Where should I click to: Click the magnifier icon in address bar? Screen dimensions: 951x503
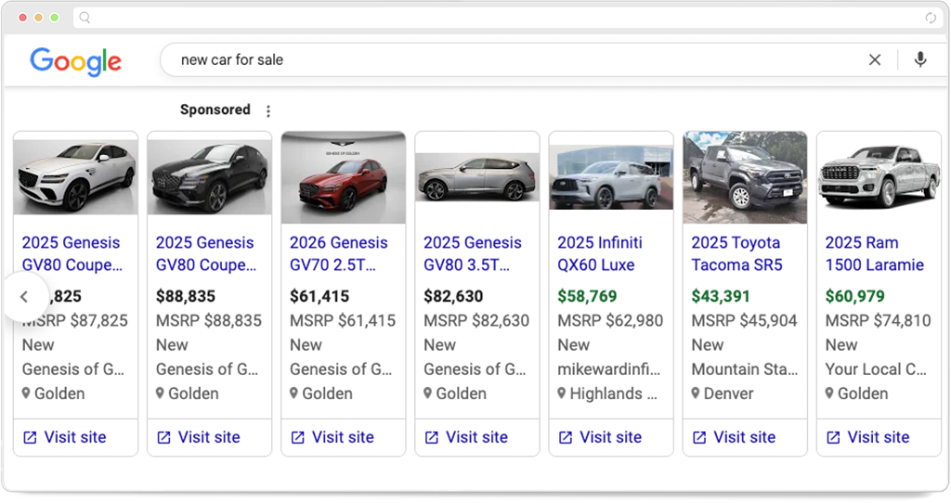pos(85,18)
